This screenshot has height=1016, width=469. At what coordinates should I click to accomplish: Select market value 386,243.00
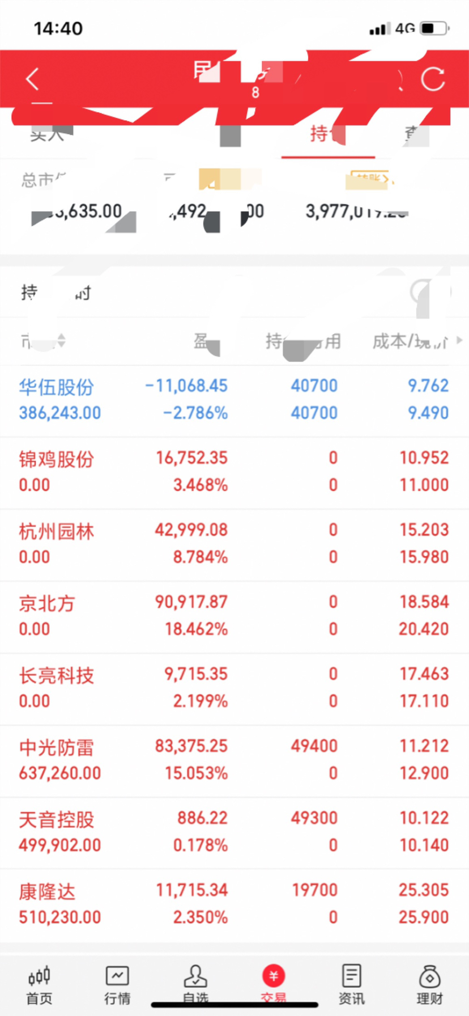[60, 413]
